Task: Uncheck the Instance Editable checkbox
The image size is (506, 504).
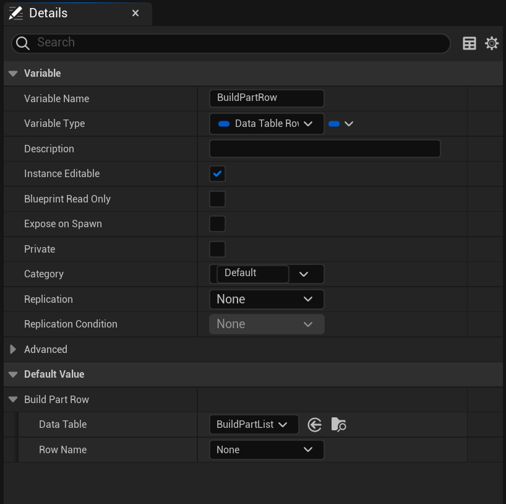Action: pyautogui.click(x=217, y=174)
